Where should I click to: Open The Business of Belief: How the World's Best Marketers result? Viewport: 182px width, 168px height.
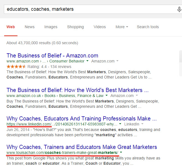77,90
